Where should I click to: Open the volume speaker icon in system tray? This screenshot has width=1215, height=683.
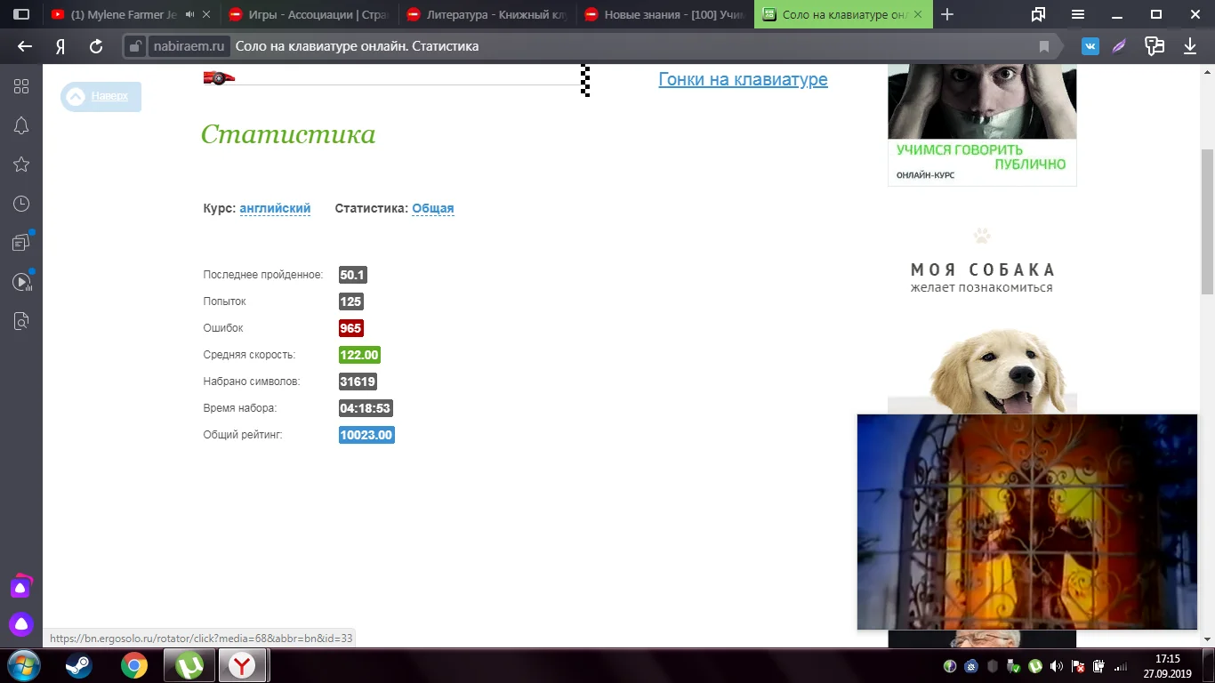1056,666
